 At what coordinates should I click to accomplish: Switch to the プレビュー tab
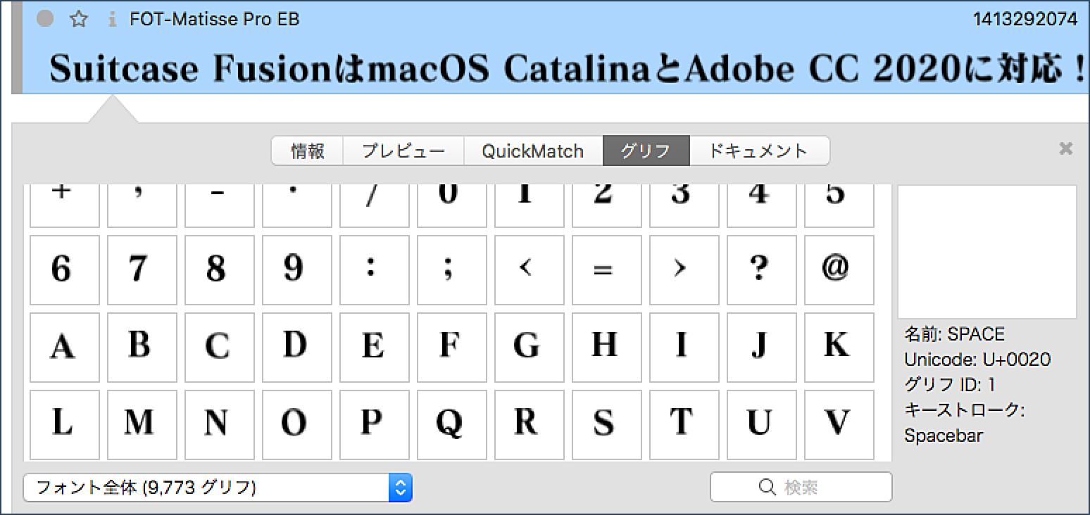[403, 151]
